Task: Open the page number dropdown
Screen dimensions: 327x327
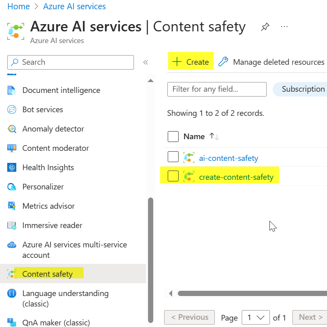Action: (x=256, y=317)
